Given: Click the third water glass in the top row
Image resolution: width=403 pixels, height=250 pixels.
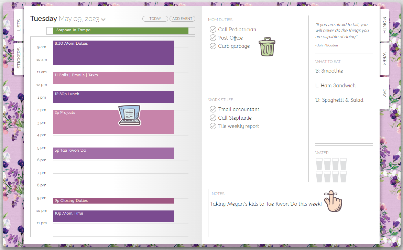Looking at the screenshot, I should [x=335, y=164].
